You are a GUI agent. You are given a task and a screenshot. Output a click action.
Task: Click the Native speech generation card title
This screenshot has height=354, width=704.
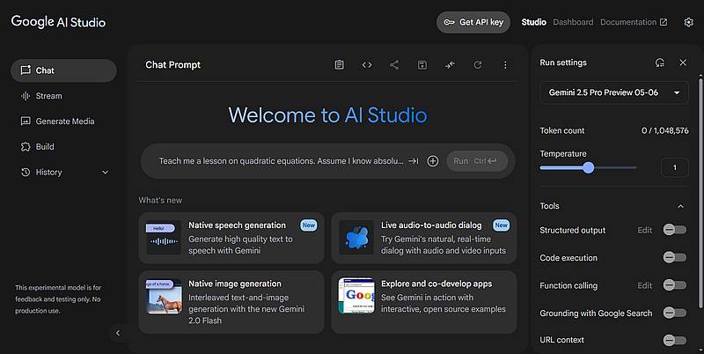[x=237, y=225]
